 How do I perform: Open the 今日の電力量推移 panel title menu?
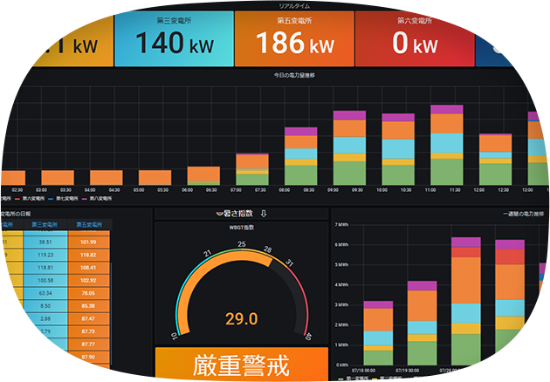coord(274,75)
